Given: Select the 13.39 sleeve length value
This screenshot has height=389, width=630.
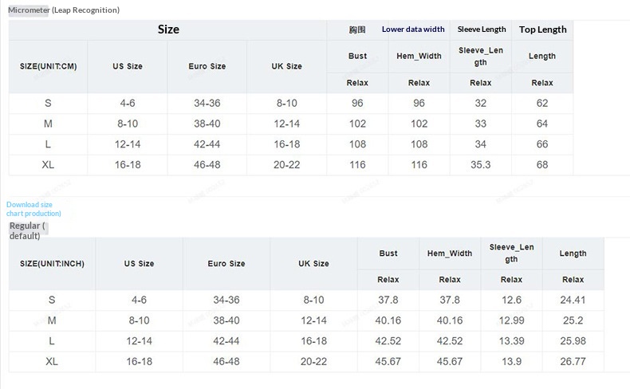Looking at the screenshot, I should click(x=511, y=340).
